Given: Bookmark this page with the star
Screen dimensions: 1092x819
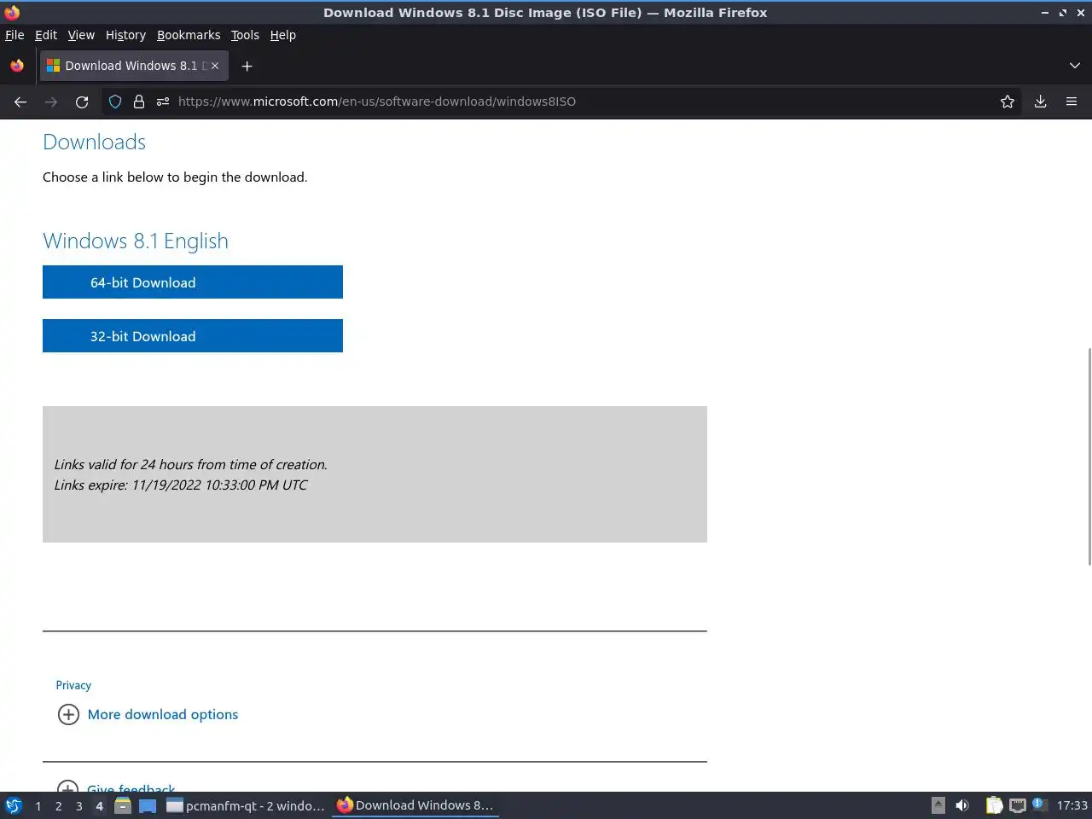Looking at the screenshot, I should pos(1008,102).
